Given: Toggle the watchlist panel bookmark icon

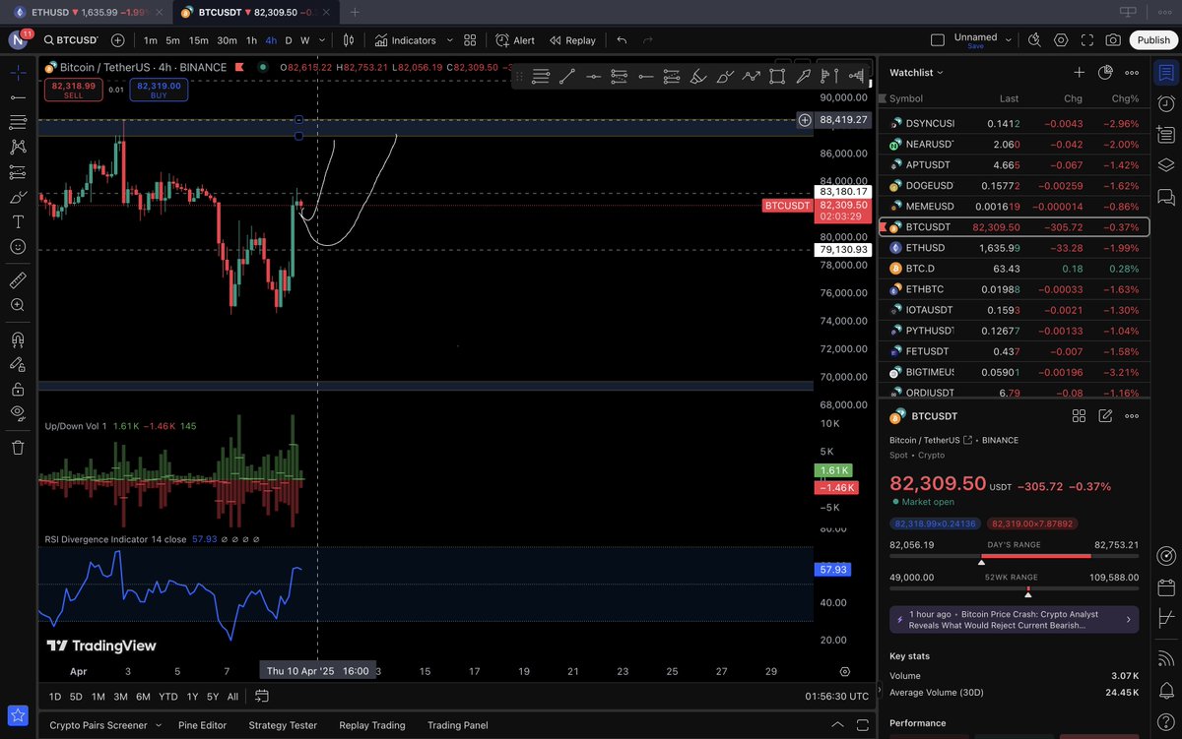Looking at the screenshot, I should click(x=1166, y=72).
